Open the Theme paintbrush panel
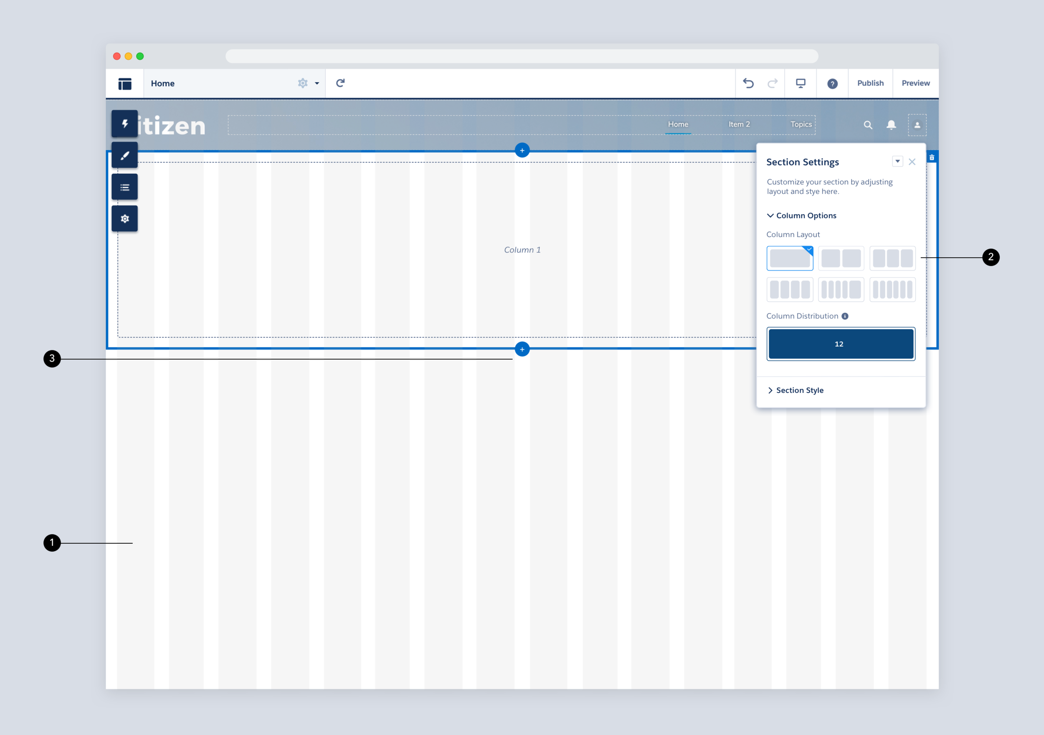Viewport: 1044px width, 735px height. [124, 155]
